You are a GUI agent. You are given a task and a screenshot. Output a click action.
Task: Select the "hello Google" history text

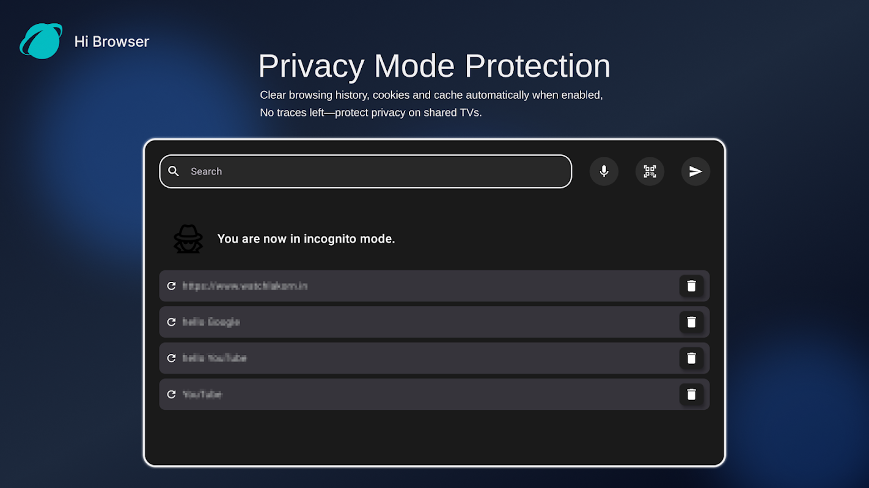[211, 322]
